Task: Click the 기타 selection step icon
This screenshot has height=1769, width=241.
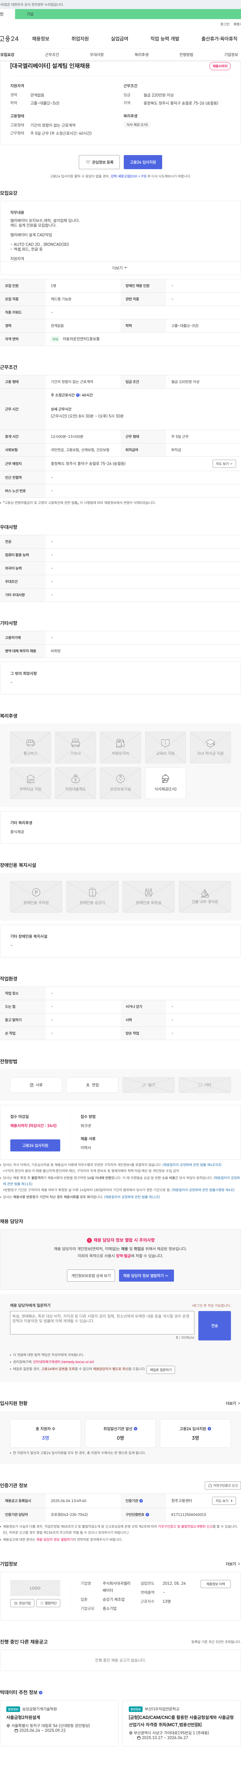Action: (x=205, y=1085)
